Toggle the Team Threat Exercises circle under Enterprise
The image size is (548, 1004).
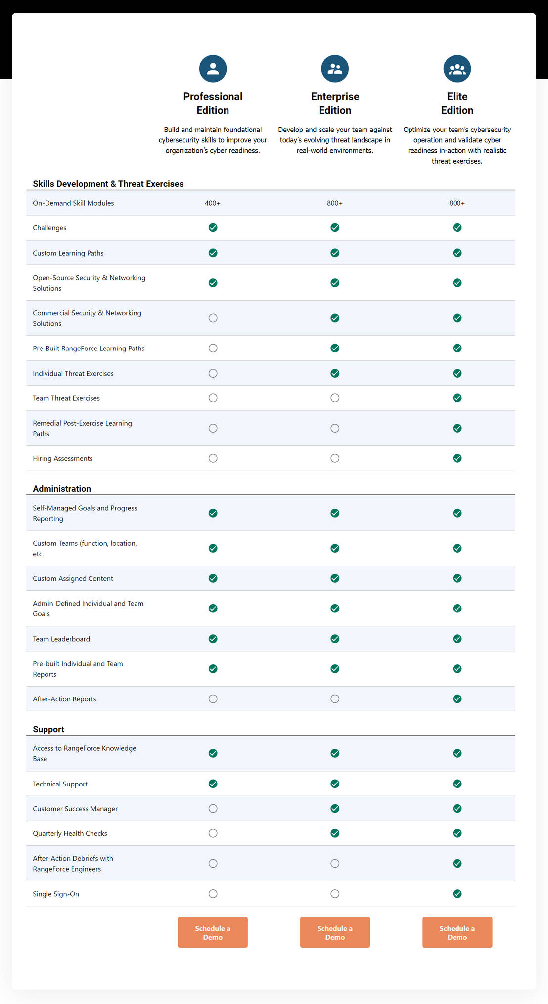[335, 398]
